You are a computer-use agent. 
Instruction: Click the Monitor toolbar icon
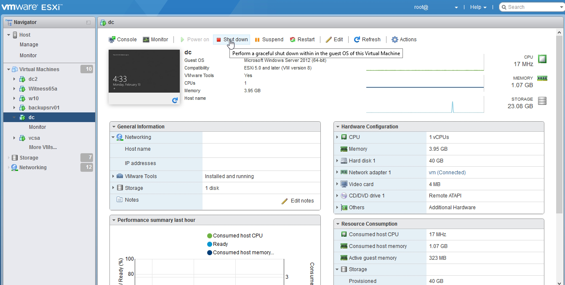click(146, 40)
